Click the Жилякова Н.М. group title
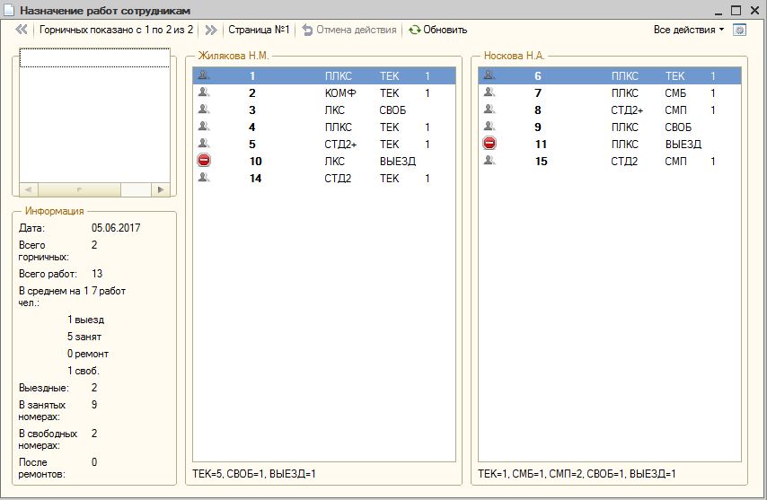767x500 pixels. [234, 56]
